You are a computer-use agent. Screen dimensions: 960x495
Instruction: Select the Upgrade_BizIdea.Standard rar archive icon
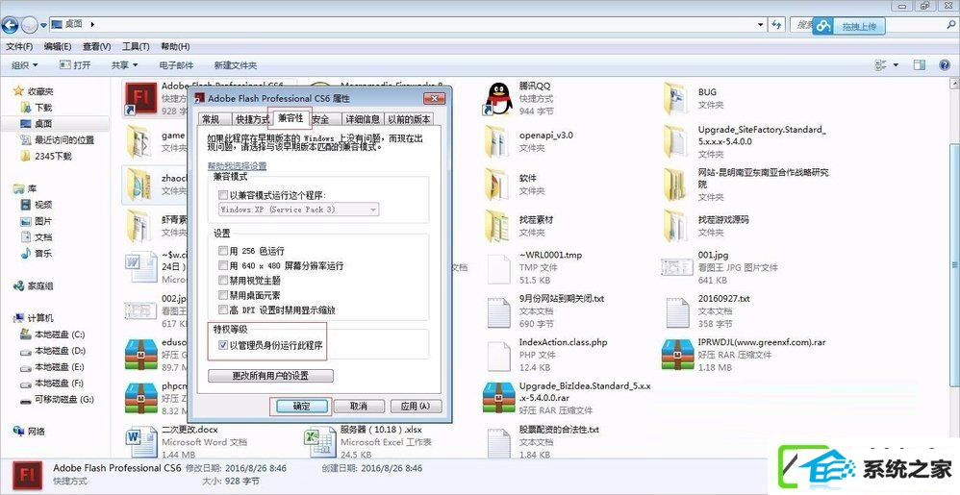click(x=499, y=398)
